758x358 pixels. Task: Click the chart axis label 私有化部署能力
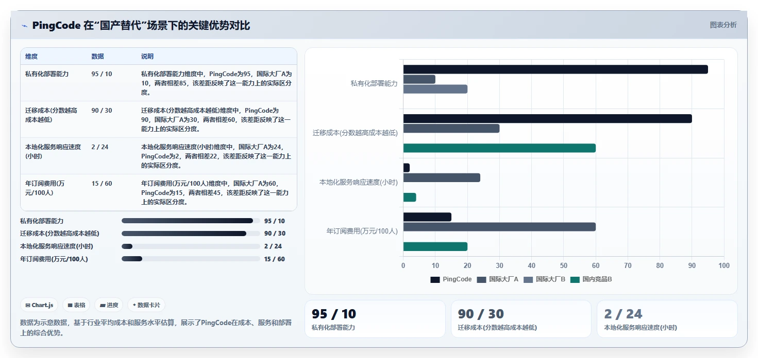[374, 83]
